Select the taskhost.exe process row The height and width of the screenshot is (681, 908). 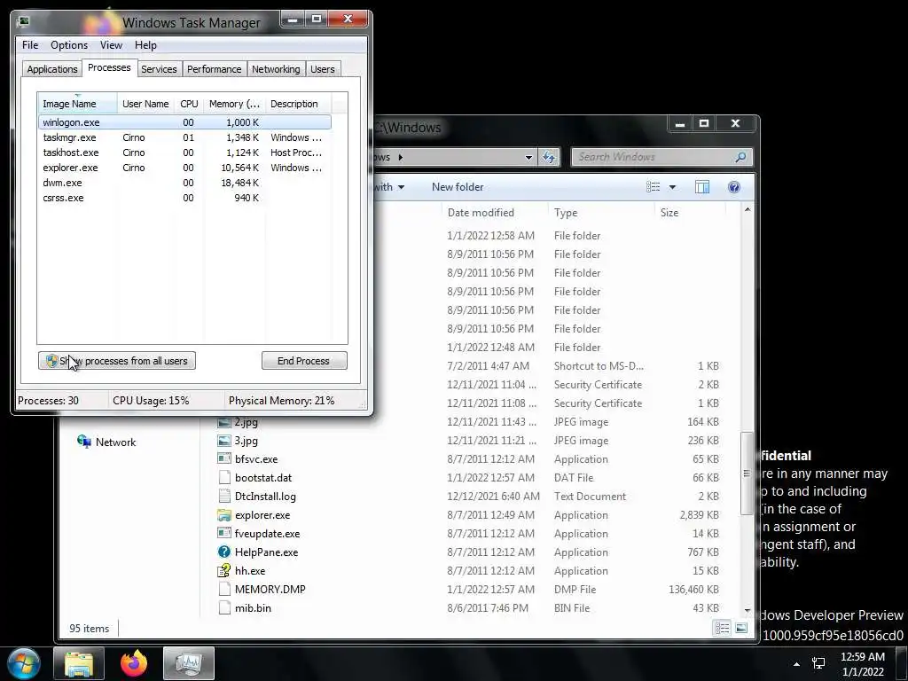(x=184, y=153)
